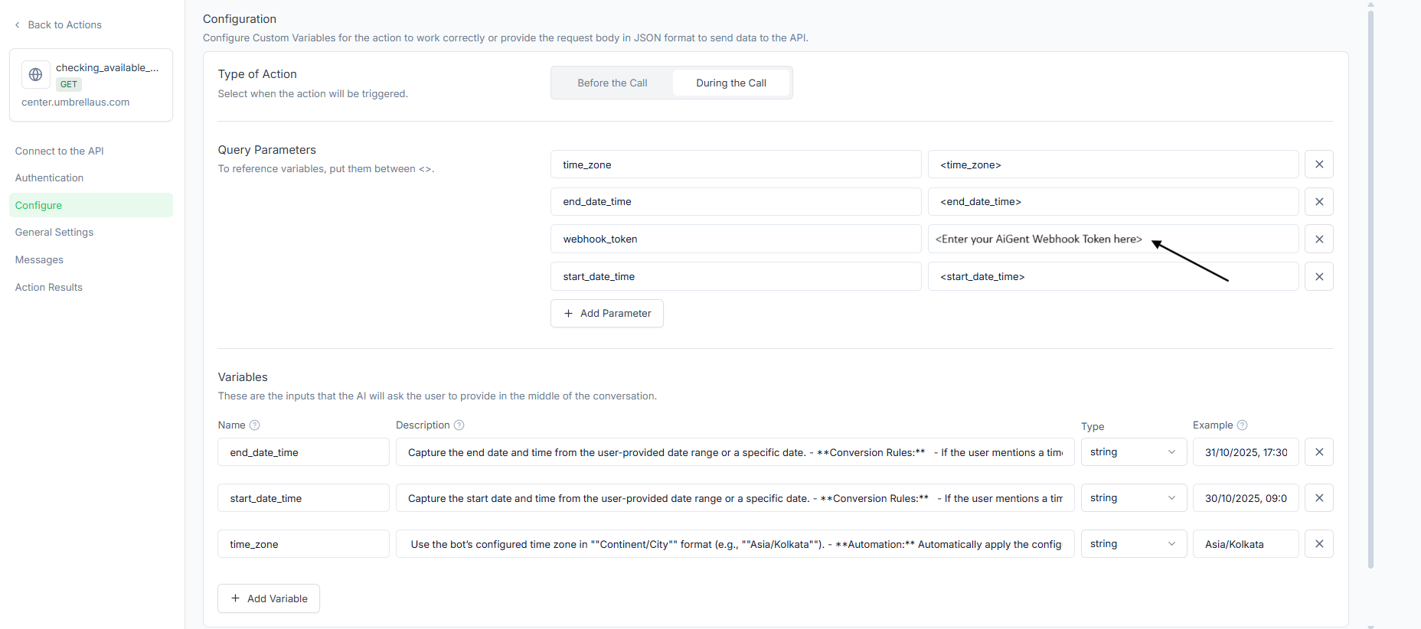Remove the time_zone query parameter row
1421x629 pixels.
point(1319,165)
